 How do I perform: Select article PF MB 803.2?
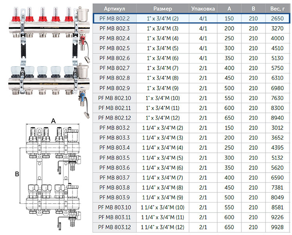[115, 128]
